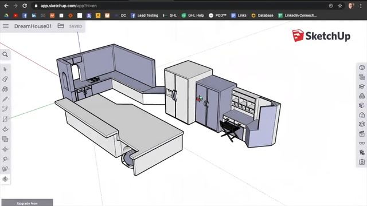
Task: Select the Select arrow tool
Action: pyautogui.click(x=5, y=69)
